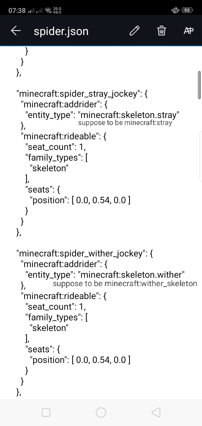
Task: Tap the spider.json file title
Action: [61, 31]
